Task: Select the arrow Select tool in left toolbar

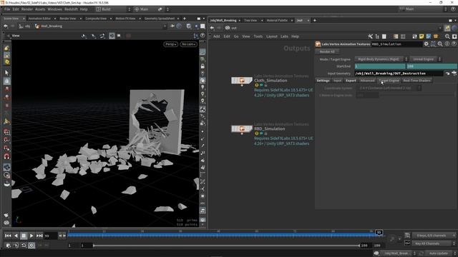Action: tap(6, 72)
